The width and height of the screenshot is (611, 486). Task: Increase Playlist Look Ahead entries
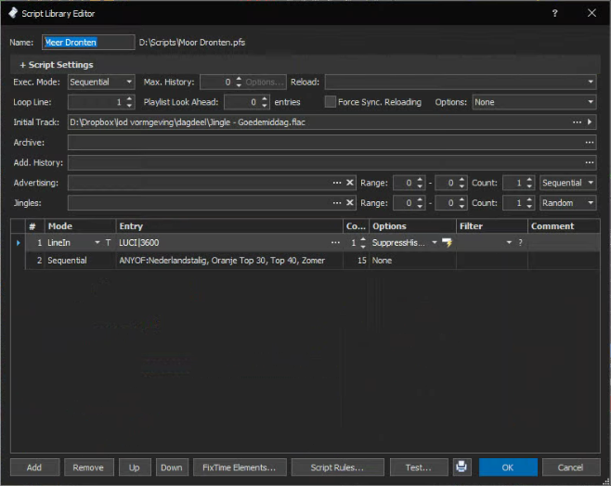point(265,99)
